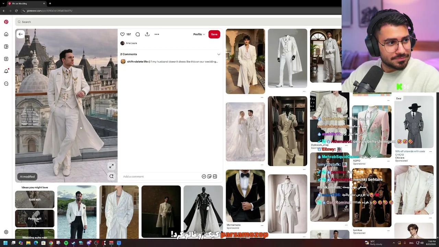
Task: Close the Pin on Wedding tab
Action: pyautogui.click(x=44, y=3)
